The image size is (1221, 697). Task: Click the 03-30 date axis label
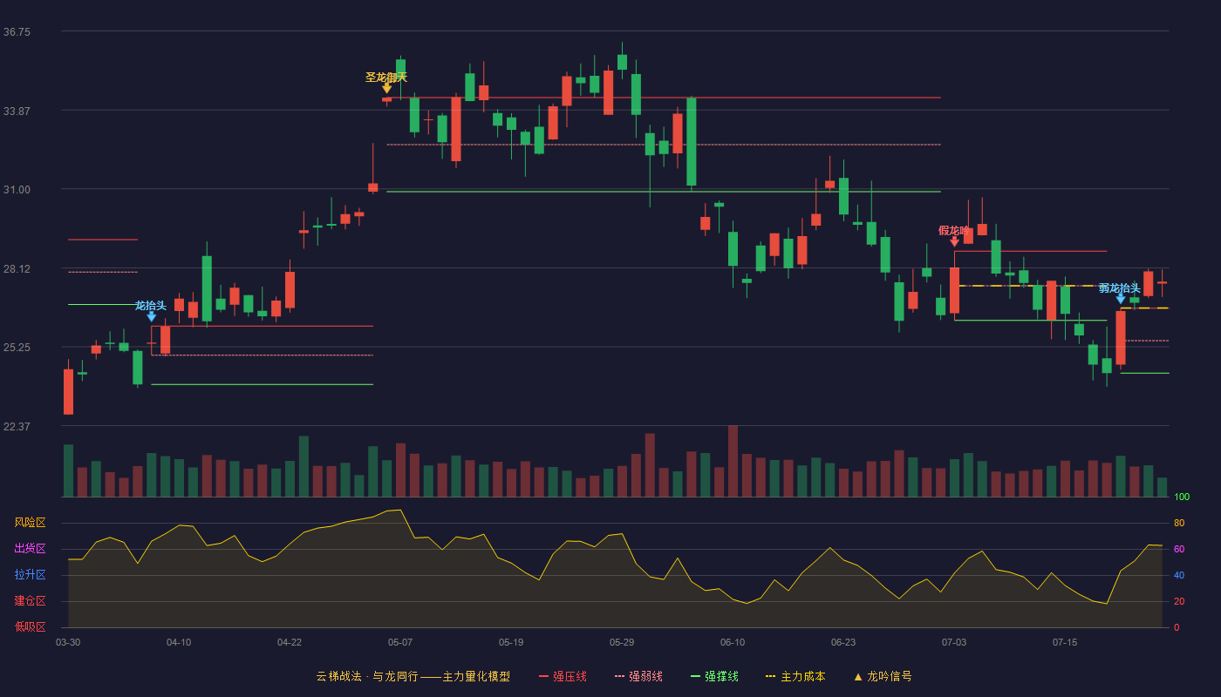tap(68, 642)
